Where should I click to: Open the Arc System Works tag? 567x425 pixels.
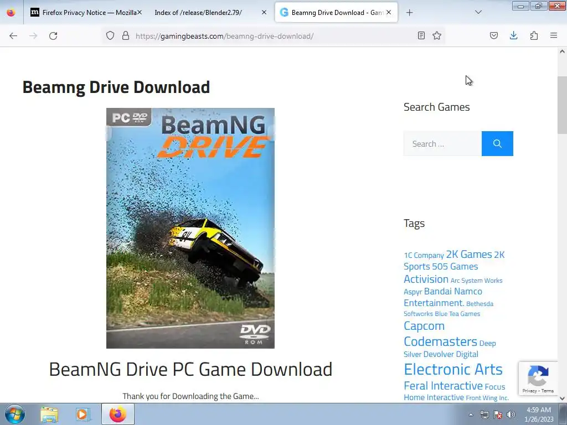pos(476,281)
